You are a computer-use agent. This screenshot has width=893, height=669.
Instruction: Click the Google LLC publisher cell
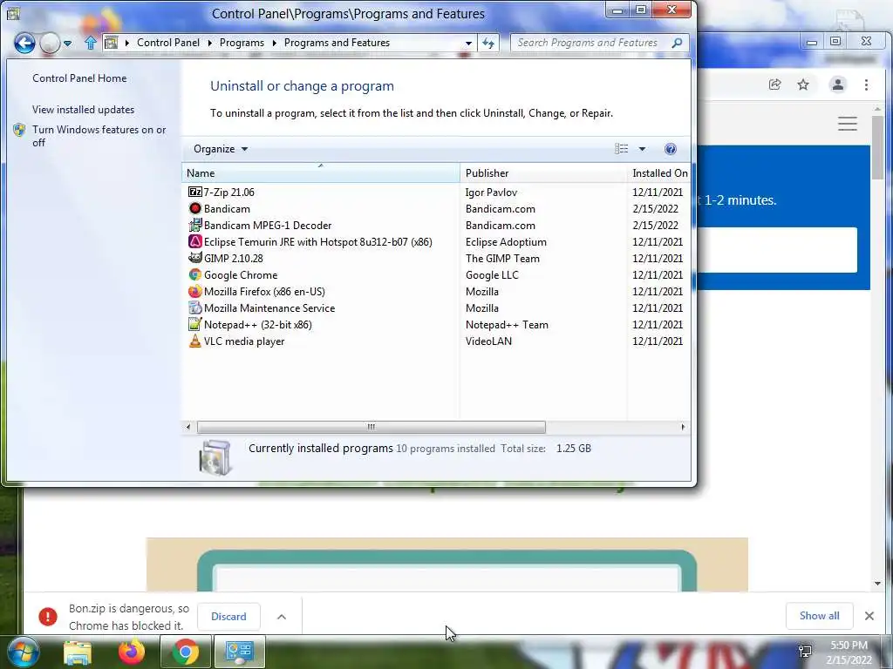click(492, 274)
